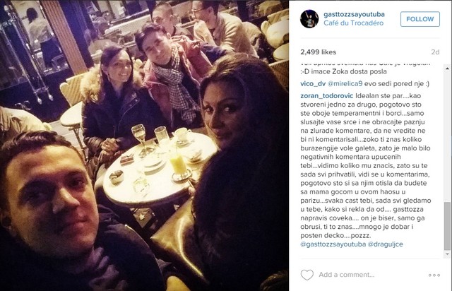This screenshot has width=452, height=291.
Task: Open the zoran_todorovic commenter profile
Action: 326,96
